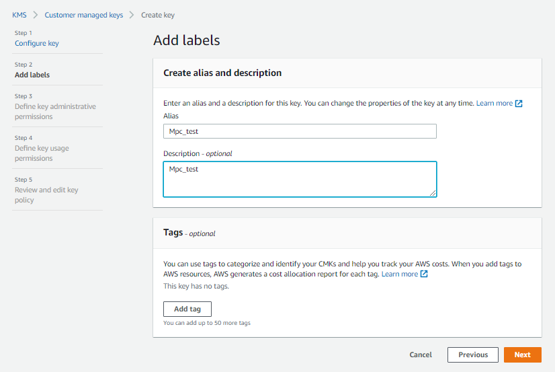Select Define key usage permissions step
The width and height of the screenshot is (555, 372).
[42, 153]
